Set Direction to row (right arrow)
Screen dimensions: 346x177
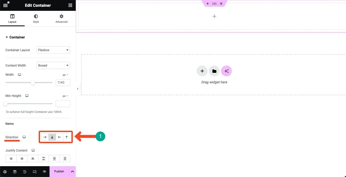point(45,137)
